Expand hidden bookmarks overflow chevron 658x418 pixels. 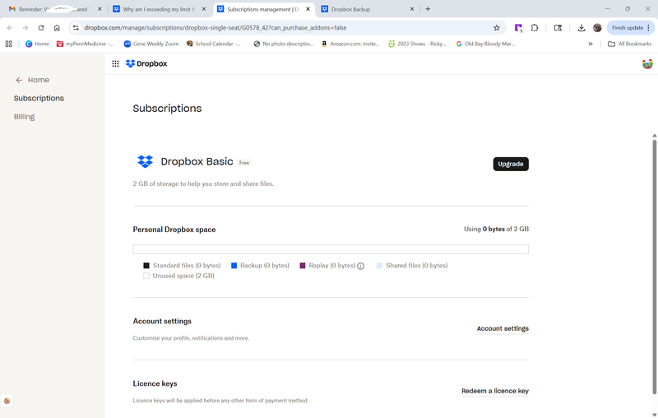pyautogui.click(x=590, y=44)
